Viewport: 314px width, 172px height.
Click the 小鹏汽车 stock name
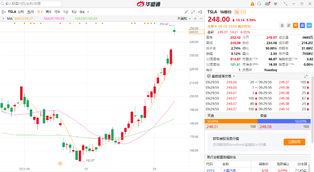[x=229, y=170]
